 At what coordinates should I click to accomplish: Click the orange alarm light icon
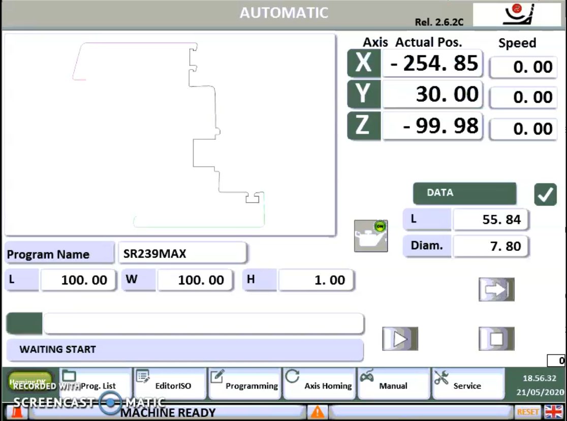[17, 412]
